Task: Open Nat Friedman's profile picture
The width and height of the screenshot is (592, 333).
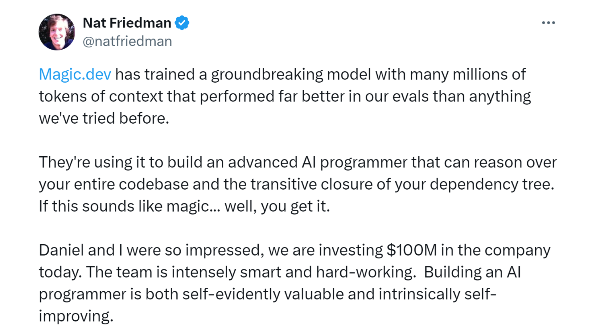Action: 57,32
